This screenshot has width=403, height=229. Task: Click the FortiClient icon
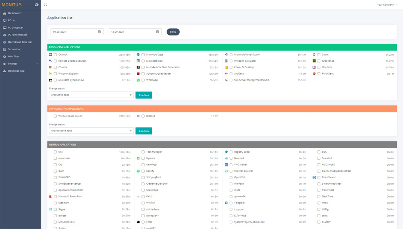pos(314,73)
